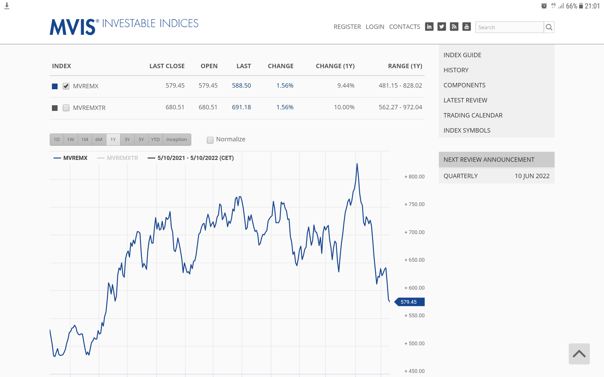This screenshot has width=604, height=377.
Task: Select the 1M chart range tab
Action: 85,139
